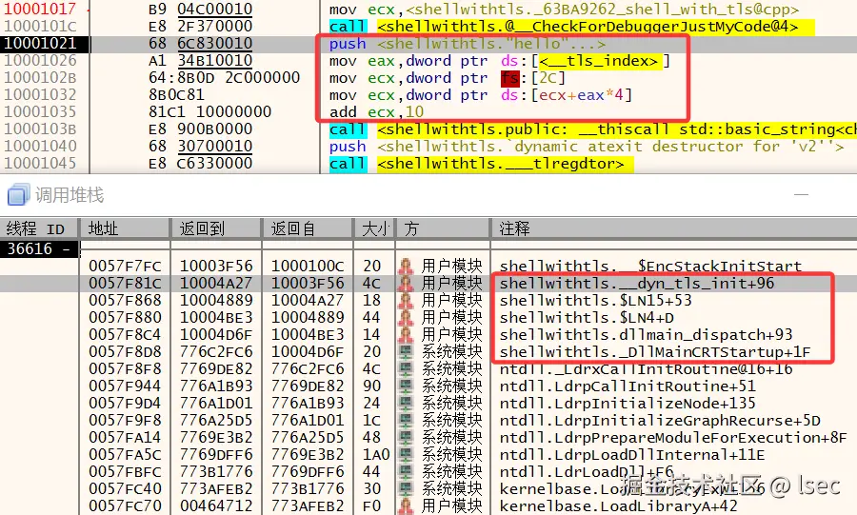The width and height of the screenshot is (857, 515).
Task: Click opcode bytes E8 2F370000
Action: [x=200, y=26]
